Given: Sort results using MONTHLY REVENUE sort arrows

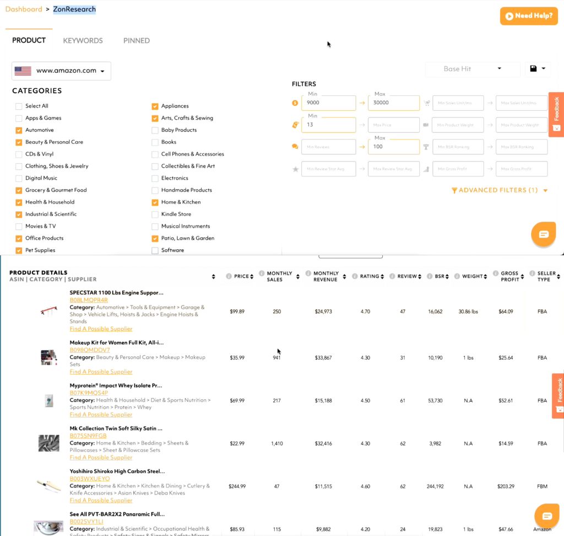Looking at the screenshot, I should (345, 277).
